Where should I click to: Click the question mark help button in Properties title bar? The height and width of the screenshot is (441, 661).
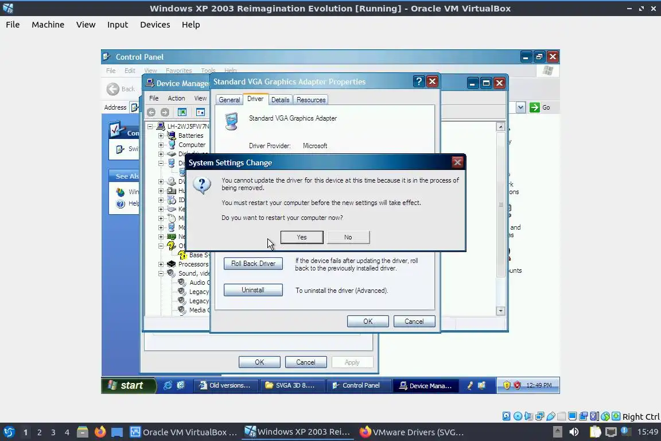tap(419, 82)
